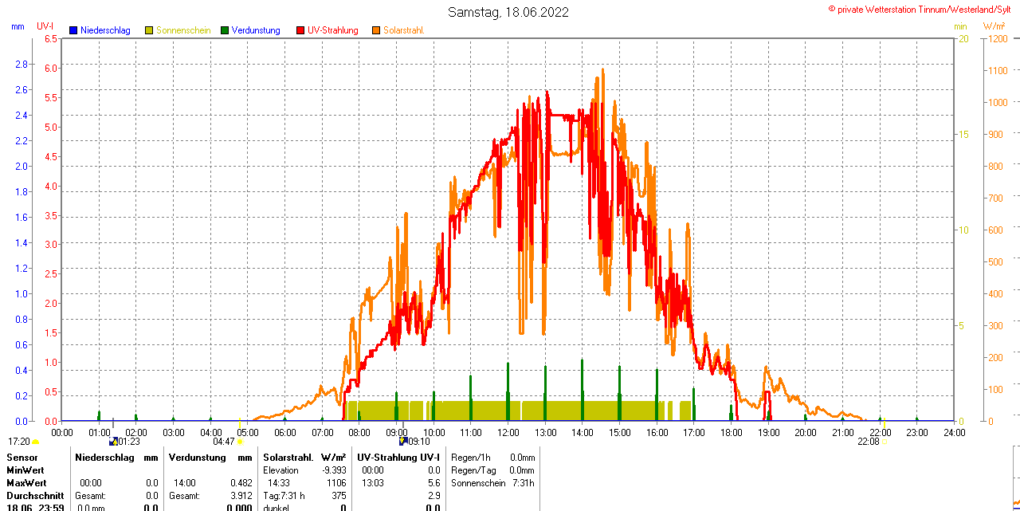Click the moon icon beside 09:10
The height and width of the screenshot is (511, 1020).
click(x=403, y=441)
